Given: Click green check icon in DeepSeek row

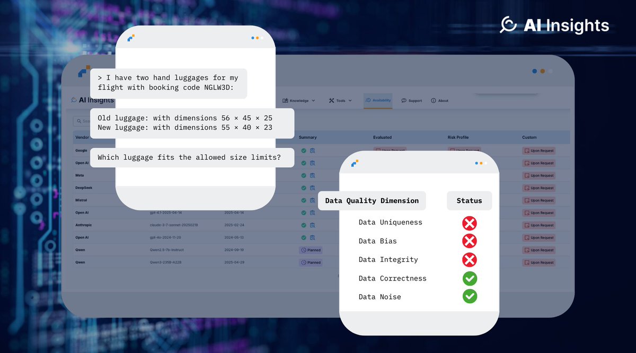Looking at the screenshot, I should 304,188.
